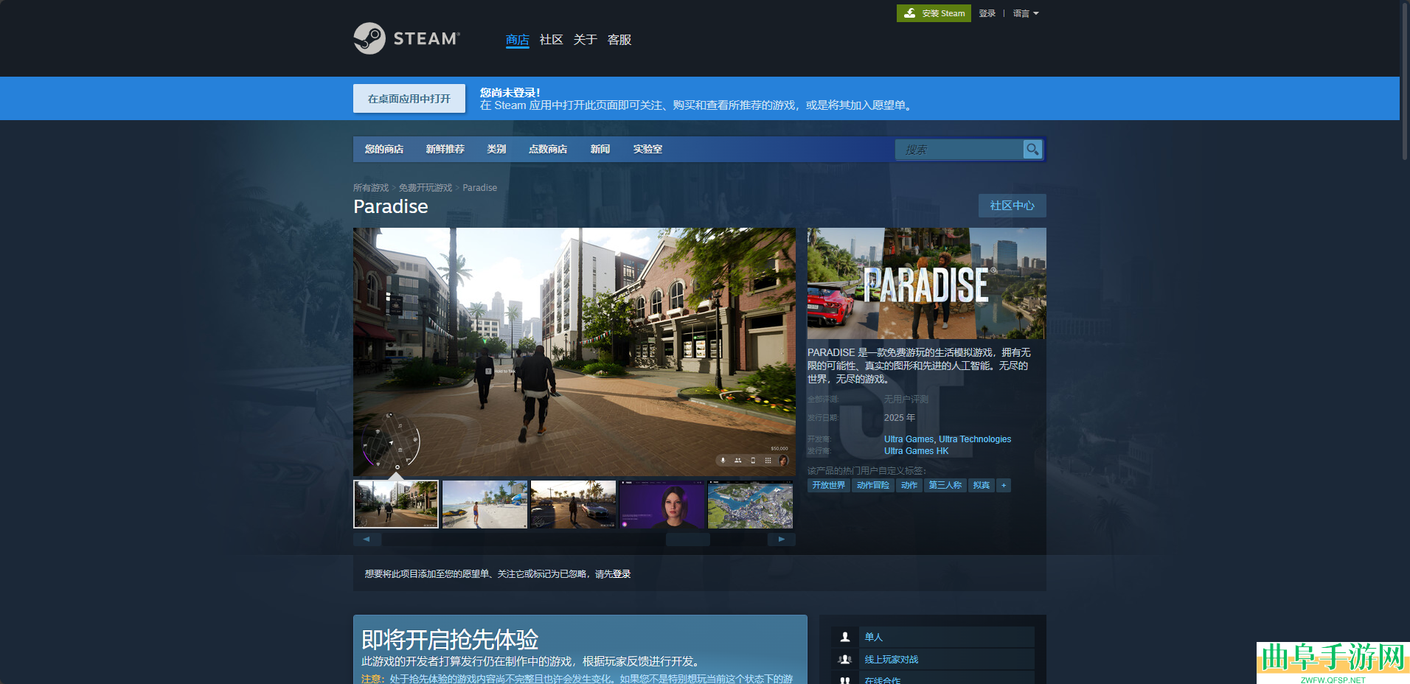
Task: Click the 免费开玩游戏 breadcrumb link
Action: [x=426, y=188]
